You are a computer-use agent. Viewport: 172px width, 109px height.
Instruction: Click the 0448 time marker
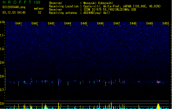click(133, 23)
